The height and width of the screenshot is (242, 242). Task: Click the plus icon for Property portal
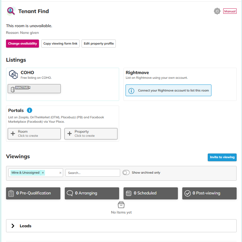tap(70, 134)
